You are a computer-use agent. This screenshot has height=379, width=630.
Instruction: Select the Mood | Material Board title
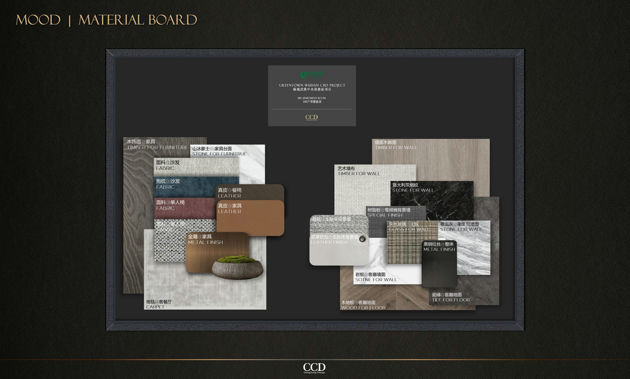(106, 20)
